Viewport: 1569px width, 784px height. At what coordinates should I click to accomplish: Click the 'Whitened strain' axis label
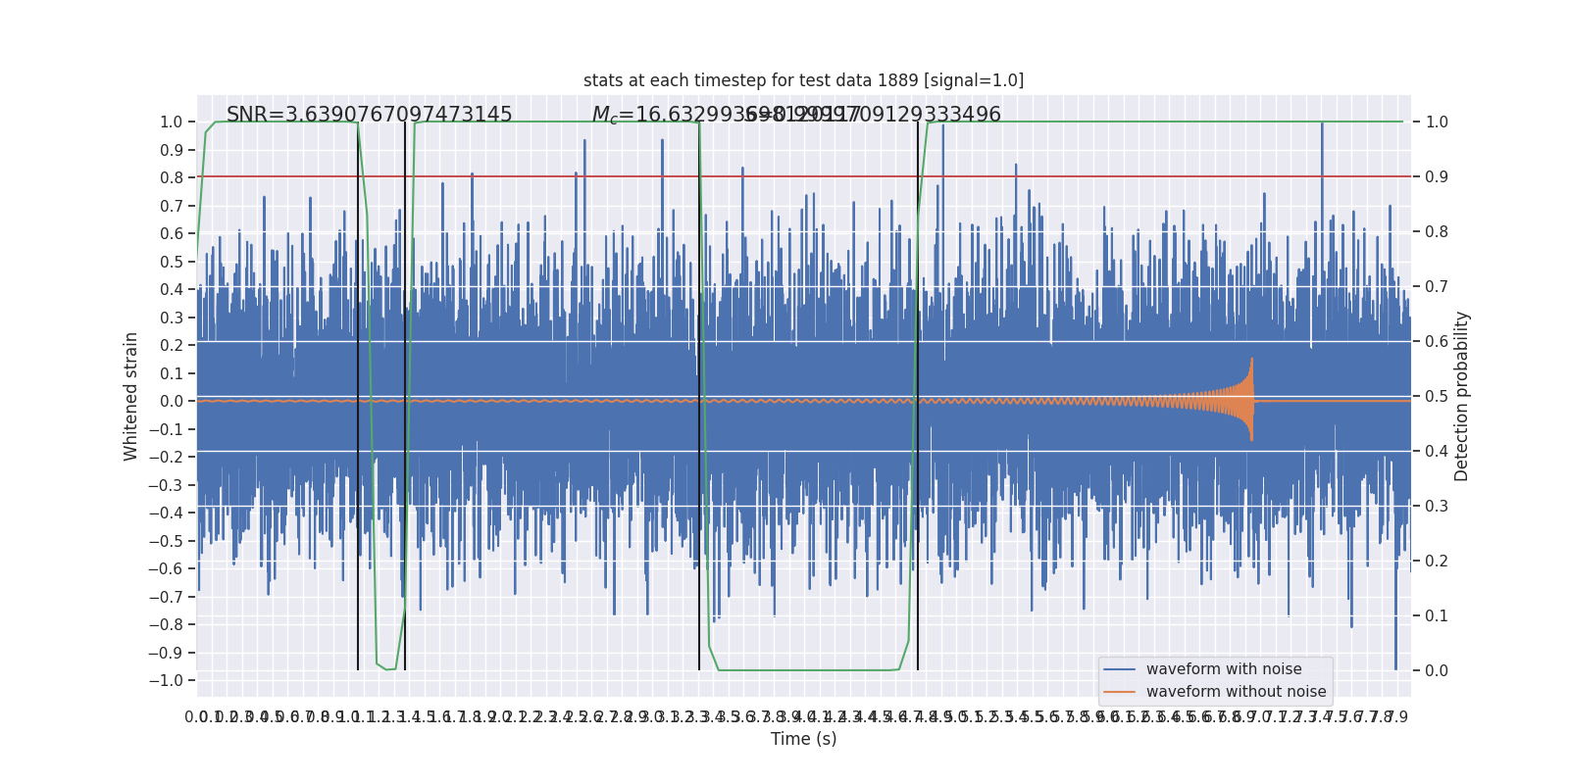point(131,396)
